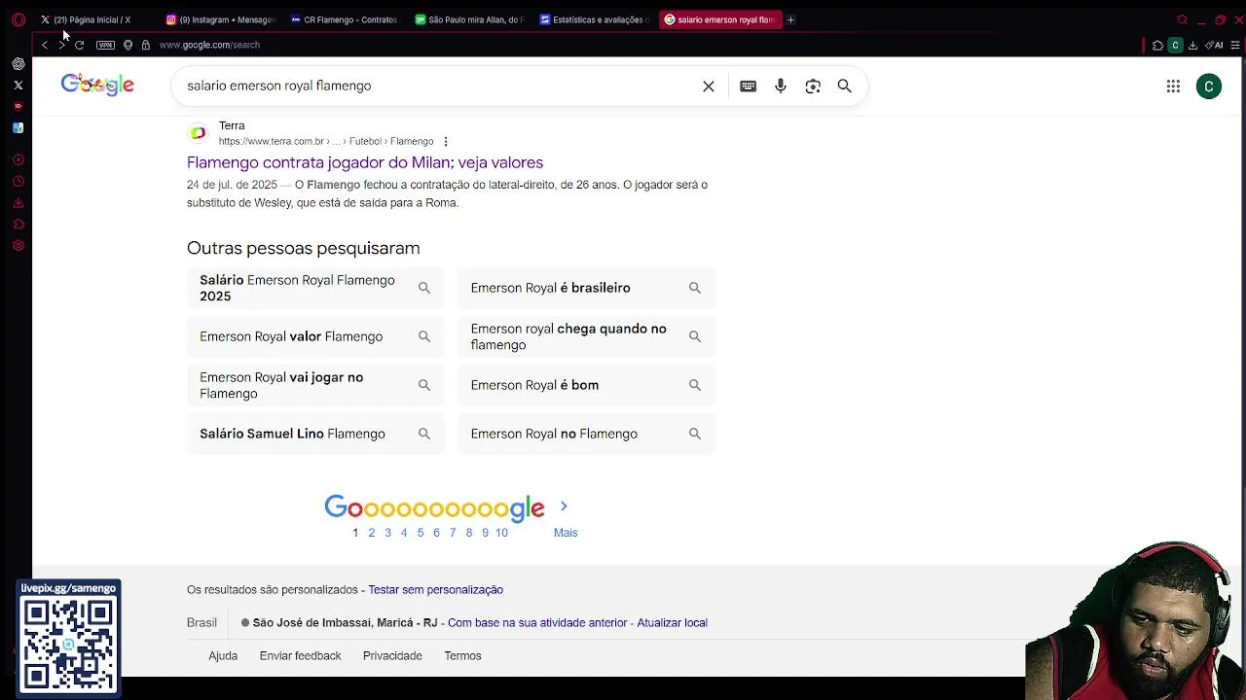Go to results page 10
This screenshot has width=1246, height=700.
tap(501, 533)
